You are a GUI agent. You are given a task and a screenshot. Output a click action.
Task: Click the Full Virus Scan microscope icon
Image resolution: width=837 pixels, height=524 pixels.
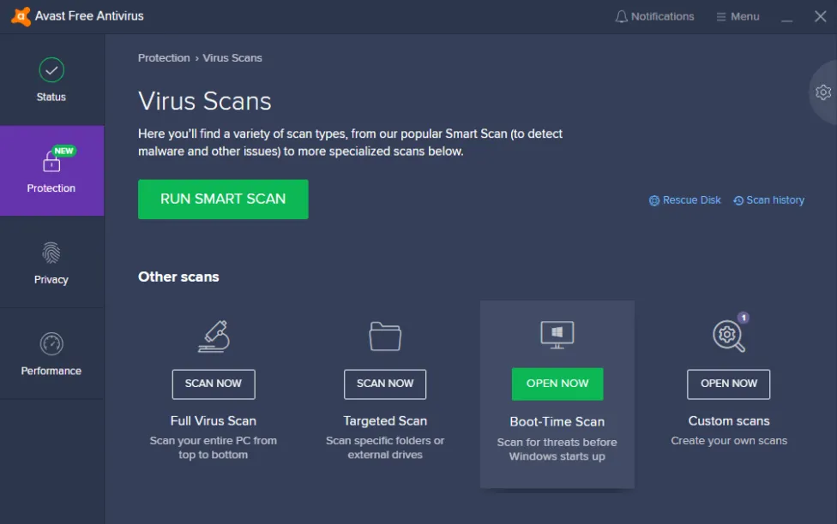coord(214,336)
